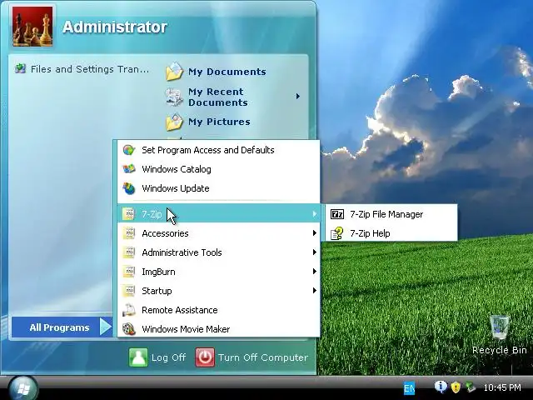
Task: Click the Administrator chess avatar picture
Action: [x=32, y=26]
